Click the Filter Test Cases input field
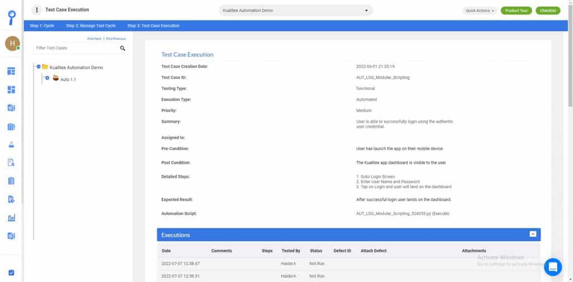The image size is (573, 282). [x=76, y=48]
